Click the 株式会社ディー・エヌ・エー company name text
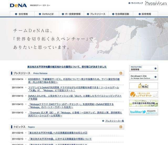Screen dimensions: 168x145 coord(40,5)
